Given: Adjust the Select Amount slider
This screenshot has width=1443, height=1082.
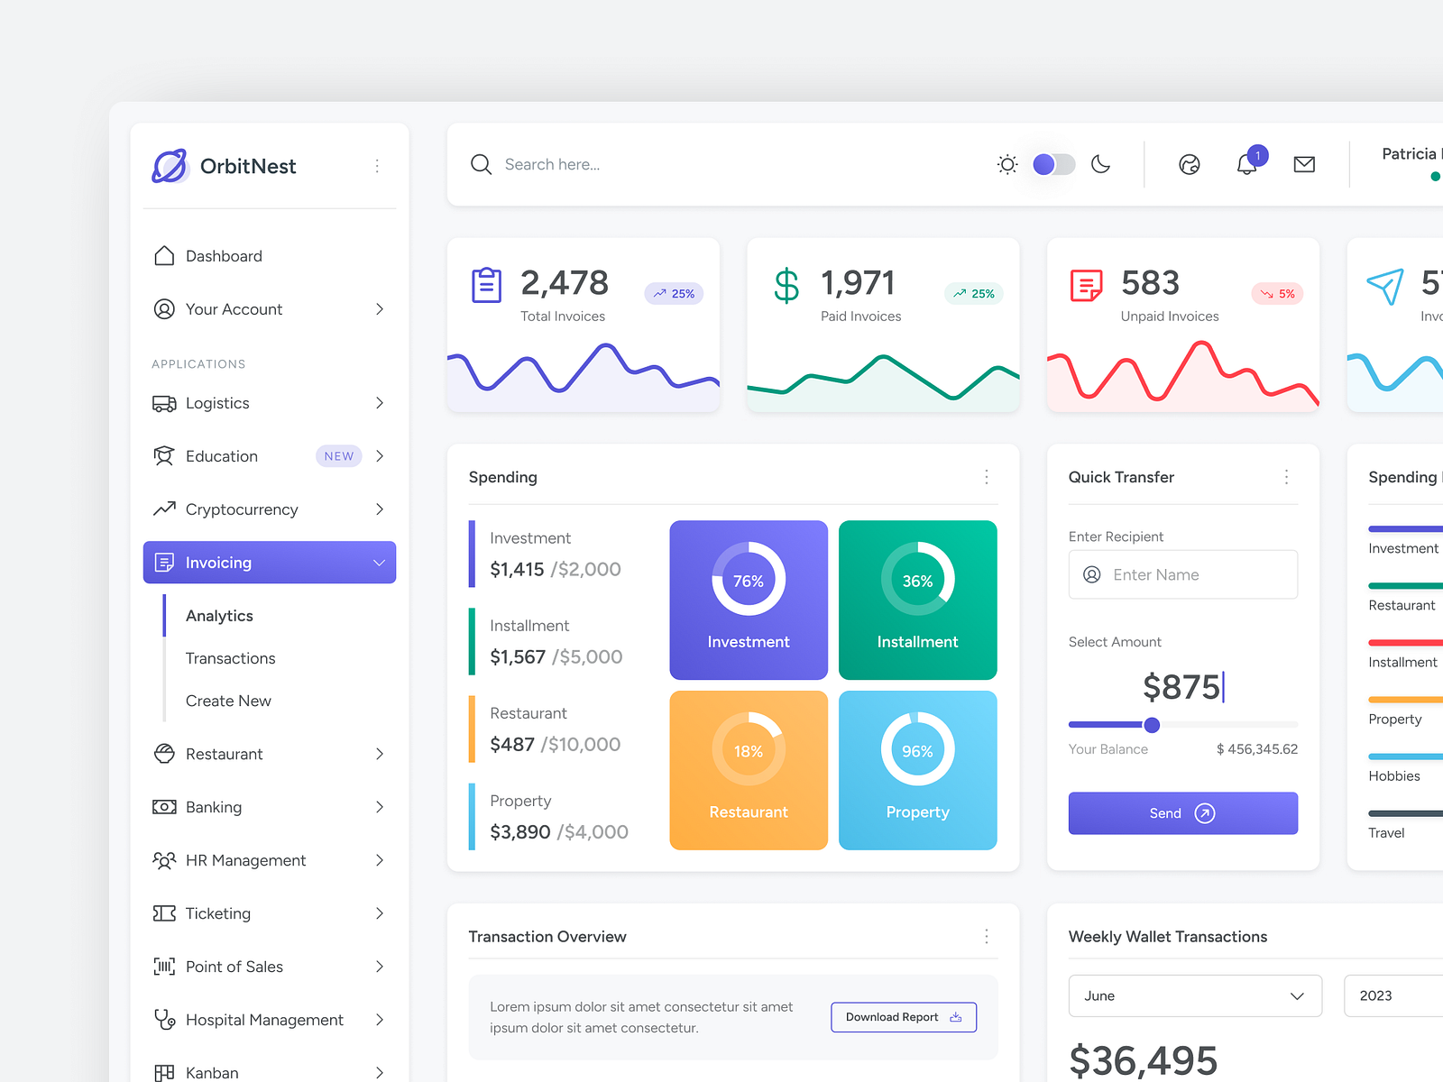Looking at the screenshot, I should tap(1152, 725).
